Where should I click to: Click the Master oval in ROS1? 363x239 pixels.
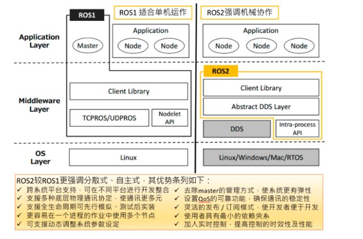(88, 46)
